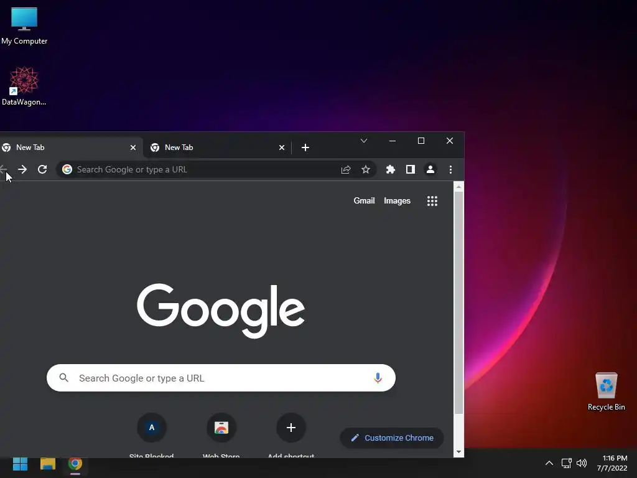
Task: Click Chrome icon on taskbar
Action: 75,464
